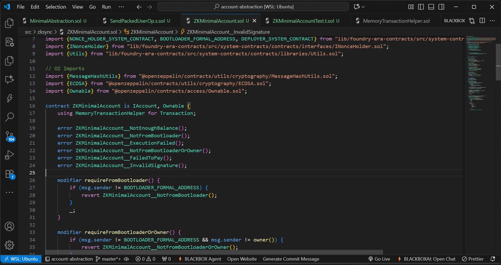Click breadcrumb ZKMinimalAccount__InvalidSignature

point(225,32)
